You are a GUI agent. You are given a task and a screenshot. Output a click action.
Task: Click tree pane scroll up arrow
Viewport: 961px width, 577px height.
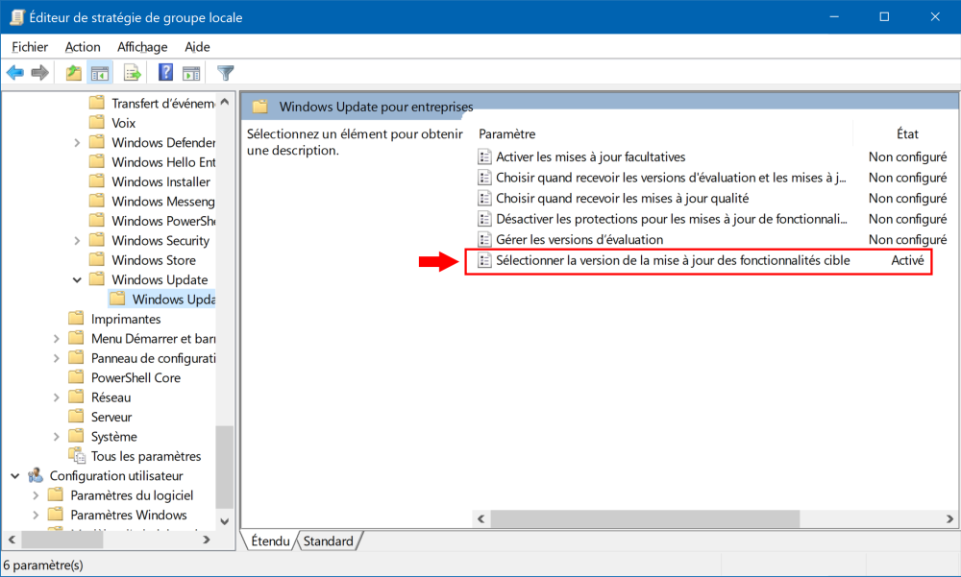pyautogui.click(x=225, y=102)
